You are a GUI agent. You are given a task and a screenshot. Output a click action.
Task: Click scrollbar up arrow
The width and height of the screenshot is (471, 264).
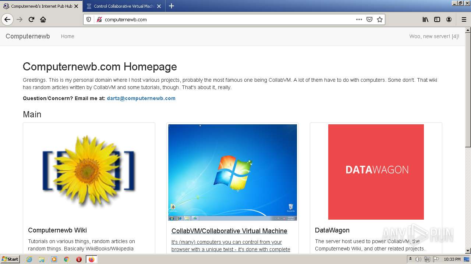point(468,30)
